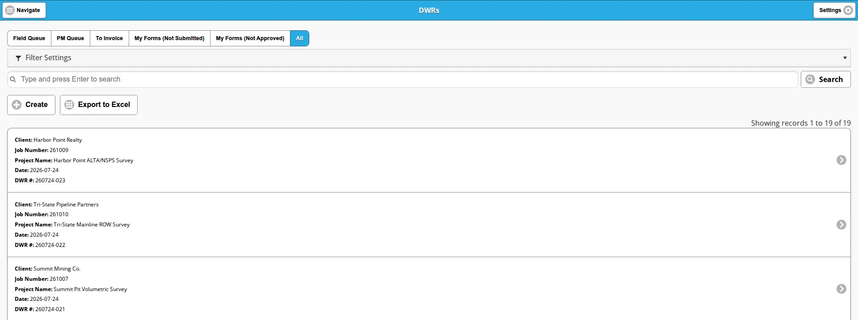Click date 2026-07-24 in Harbor Point record
The height and width of the screenshot is (320, 858).
(x=44, y=170)
